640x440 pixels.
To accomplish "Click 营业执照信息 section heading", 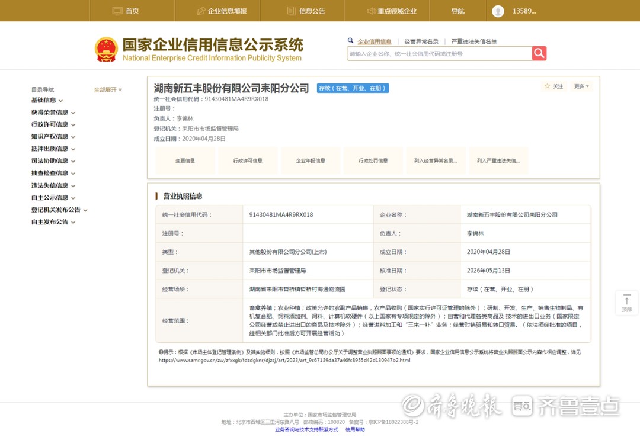I will point(183,196).
